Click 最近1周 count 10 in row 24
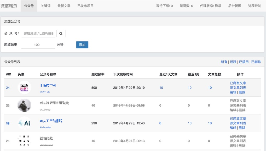The width and height of the screenshot is (266, 151). [190, 88]
